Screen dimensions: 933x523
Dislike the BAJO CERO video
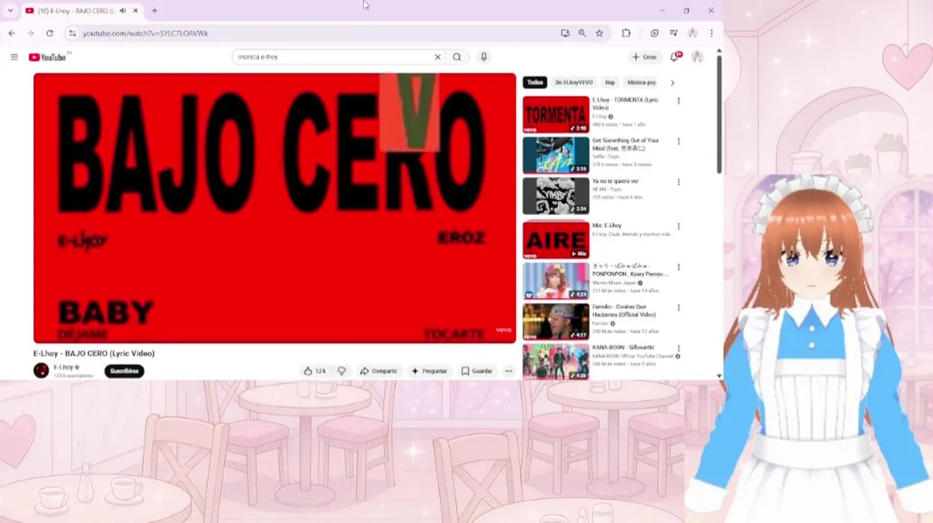point(342,371)
